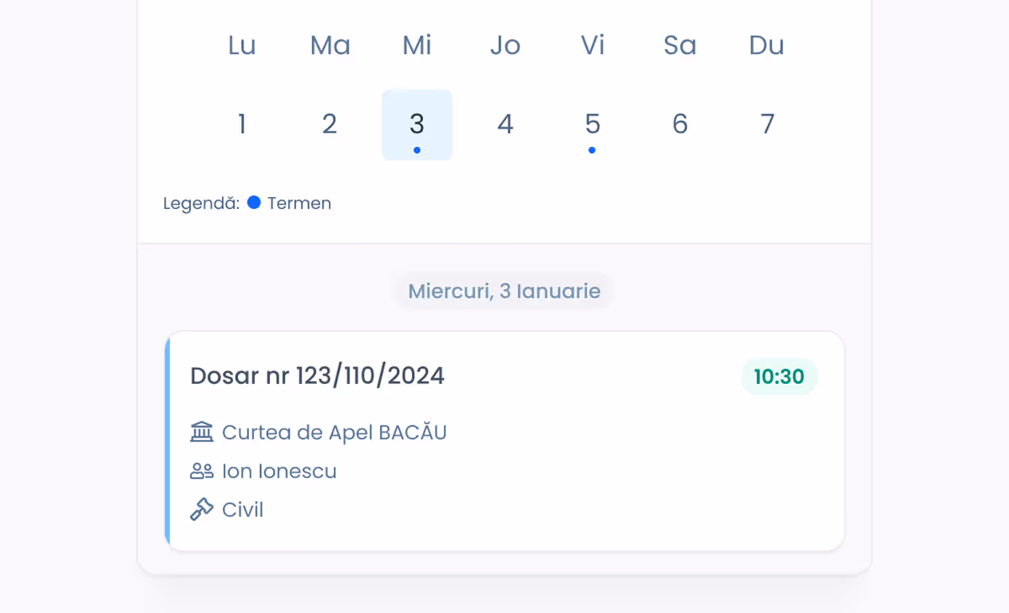Select day 1 on the calendar
The image size is (1009, 613).
click(242, 125)
